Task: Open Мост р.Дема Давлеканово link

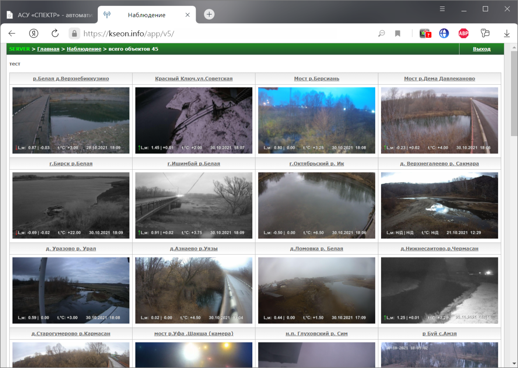Action: 439,79
